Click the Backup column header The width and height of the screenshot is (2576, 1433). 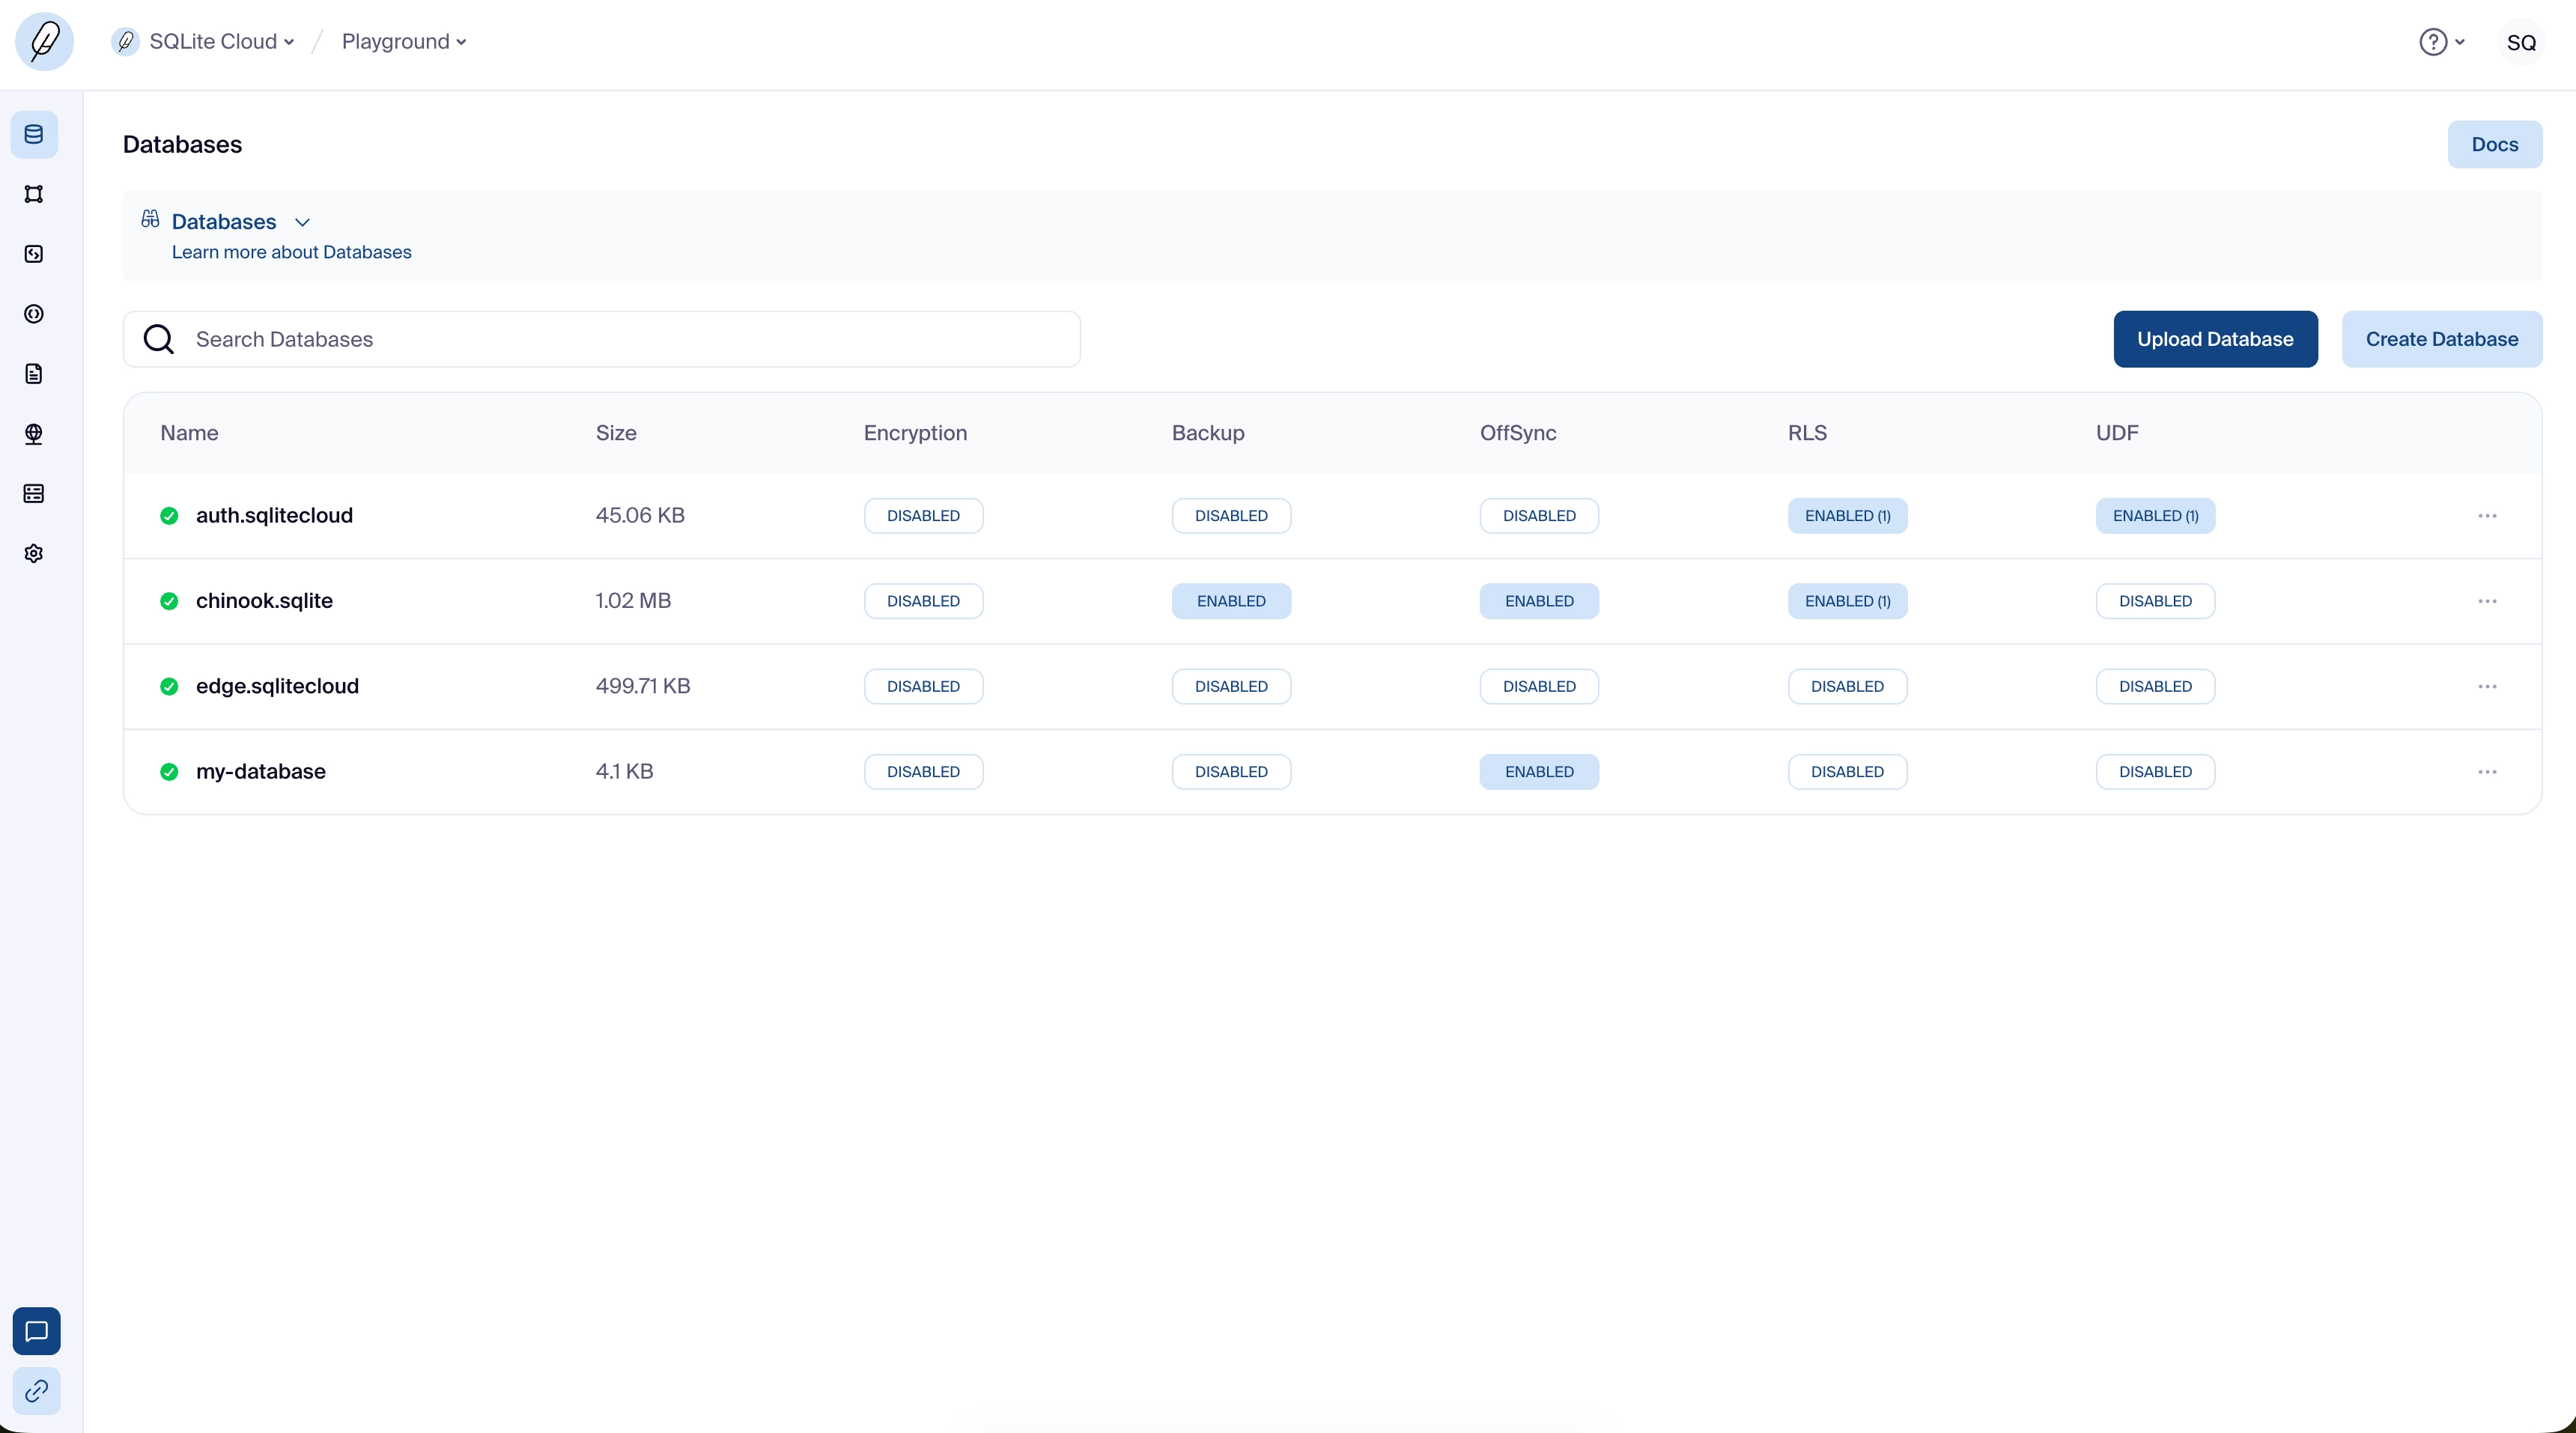click(1208, 433)
